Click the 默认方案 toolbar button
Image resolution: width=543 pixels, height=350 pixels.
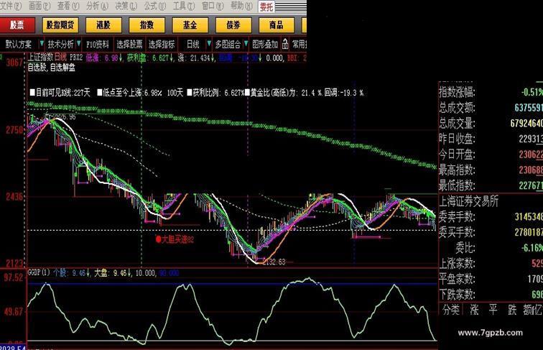(x=19, y=45)
